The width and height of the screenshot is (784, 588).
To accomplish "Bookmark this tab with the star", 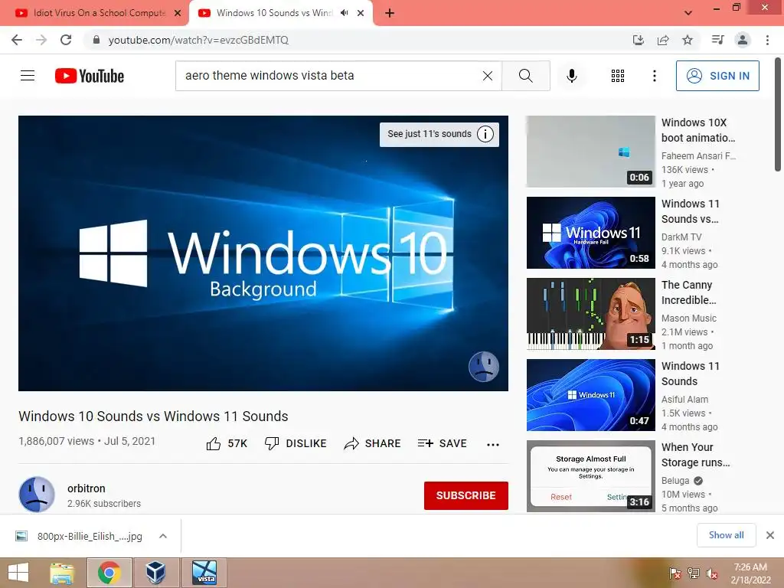I will pos(688,40).
